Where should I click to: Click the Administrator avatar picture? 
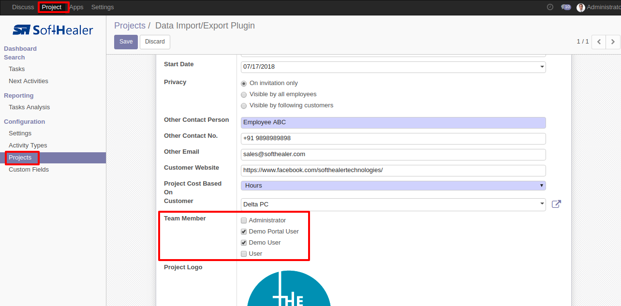581,7
